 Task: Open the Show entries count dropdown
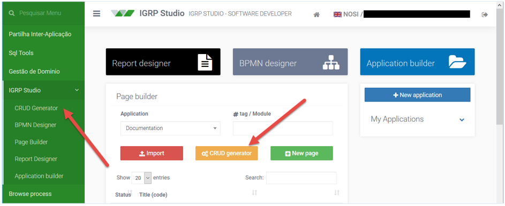pyautogui.click(x=141, y=178)
